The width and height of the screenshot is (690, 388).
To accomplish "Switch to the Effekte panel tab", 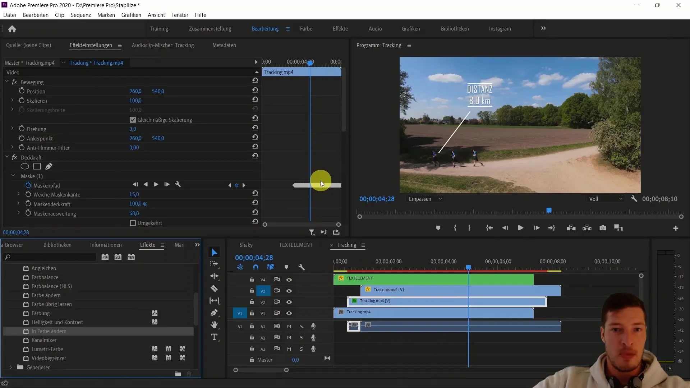I will pos(147,245).
